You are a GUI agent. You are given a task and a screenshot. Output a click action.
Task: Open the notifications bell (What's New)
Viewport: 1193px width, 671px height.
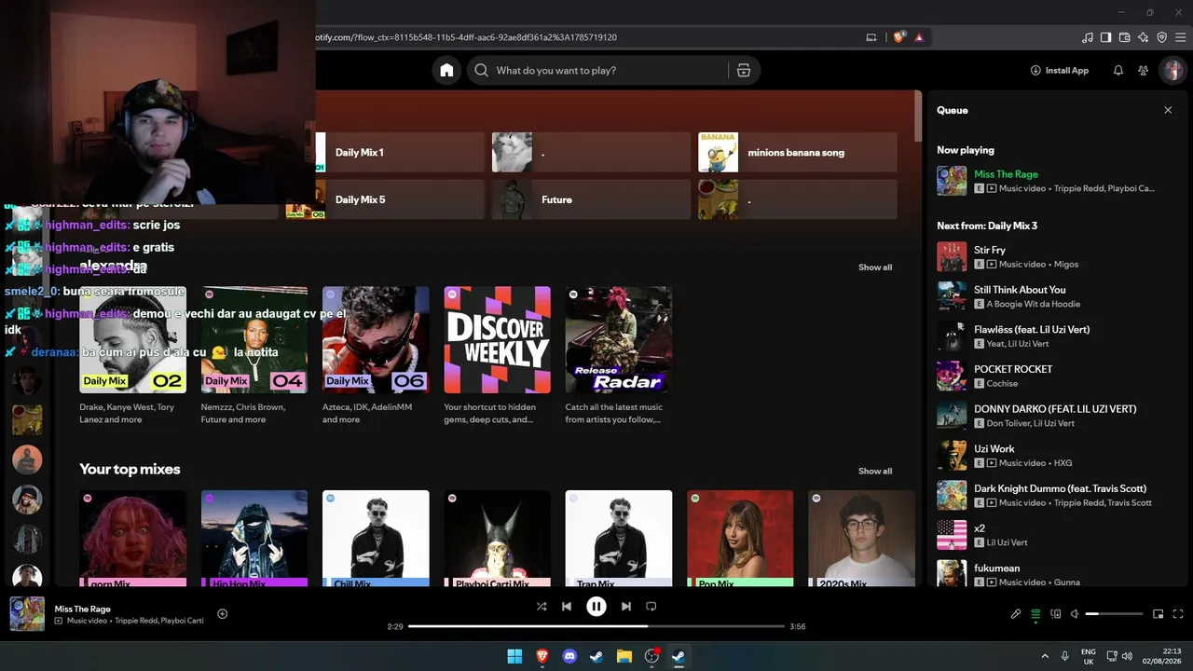(1118, 71)
